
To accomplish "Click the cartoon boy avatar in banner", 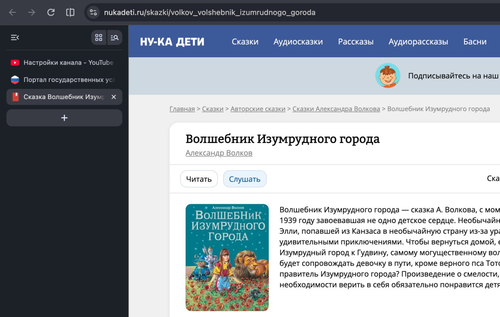I will click(388, 75).
